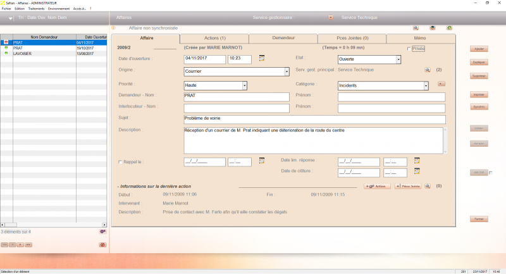Click green status icon on second PRAT row
506x274 pixels.
click(x=6, y=47)
